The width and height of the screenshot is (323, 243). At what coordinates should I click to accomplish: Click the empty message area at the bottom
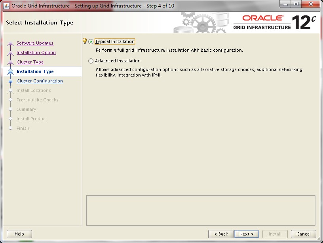(x=201, y=211)
